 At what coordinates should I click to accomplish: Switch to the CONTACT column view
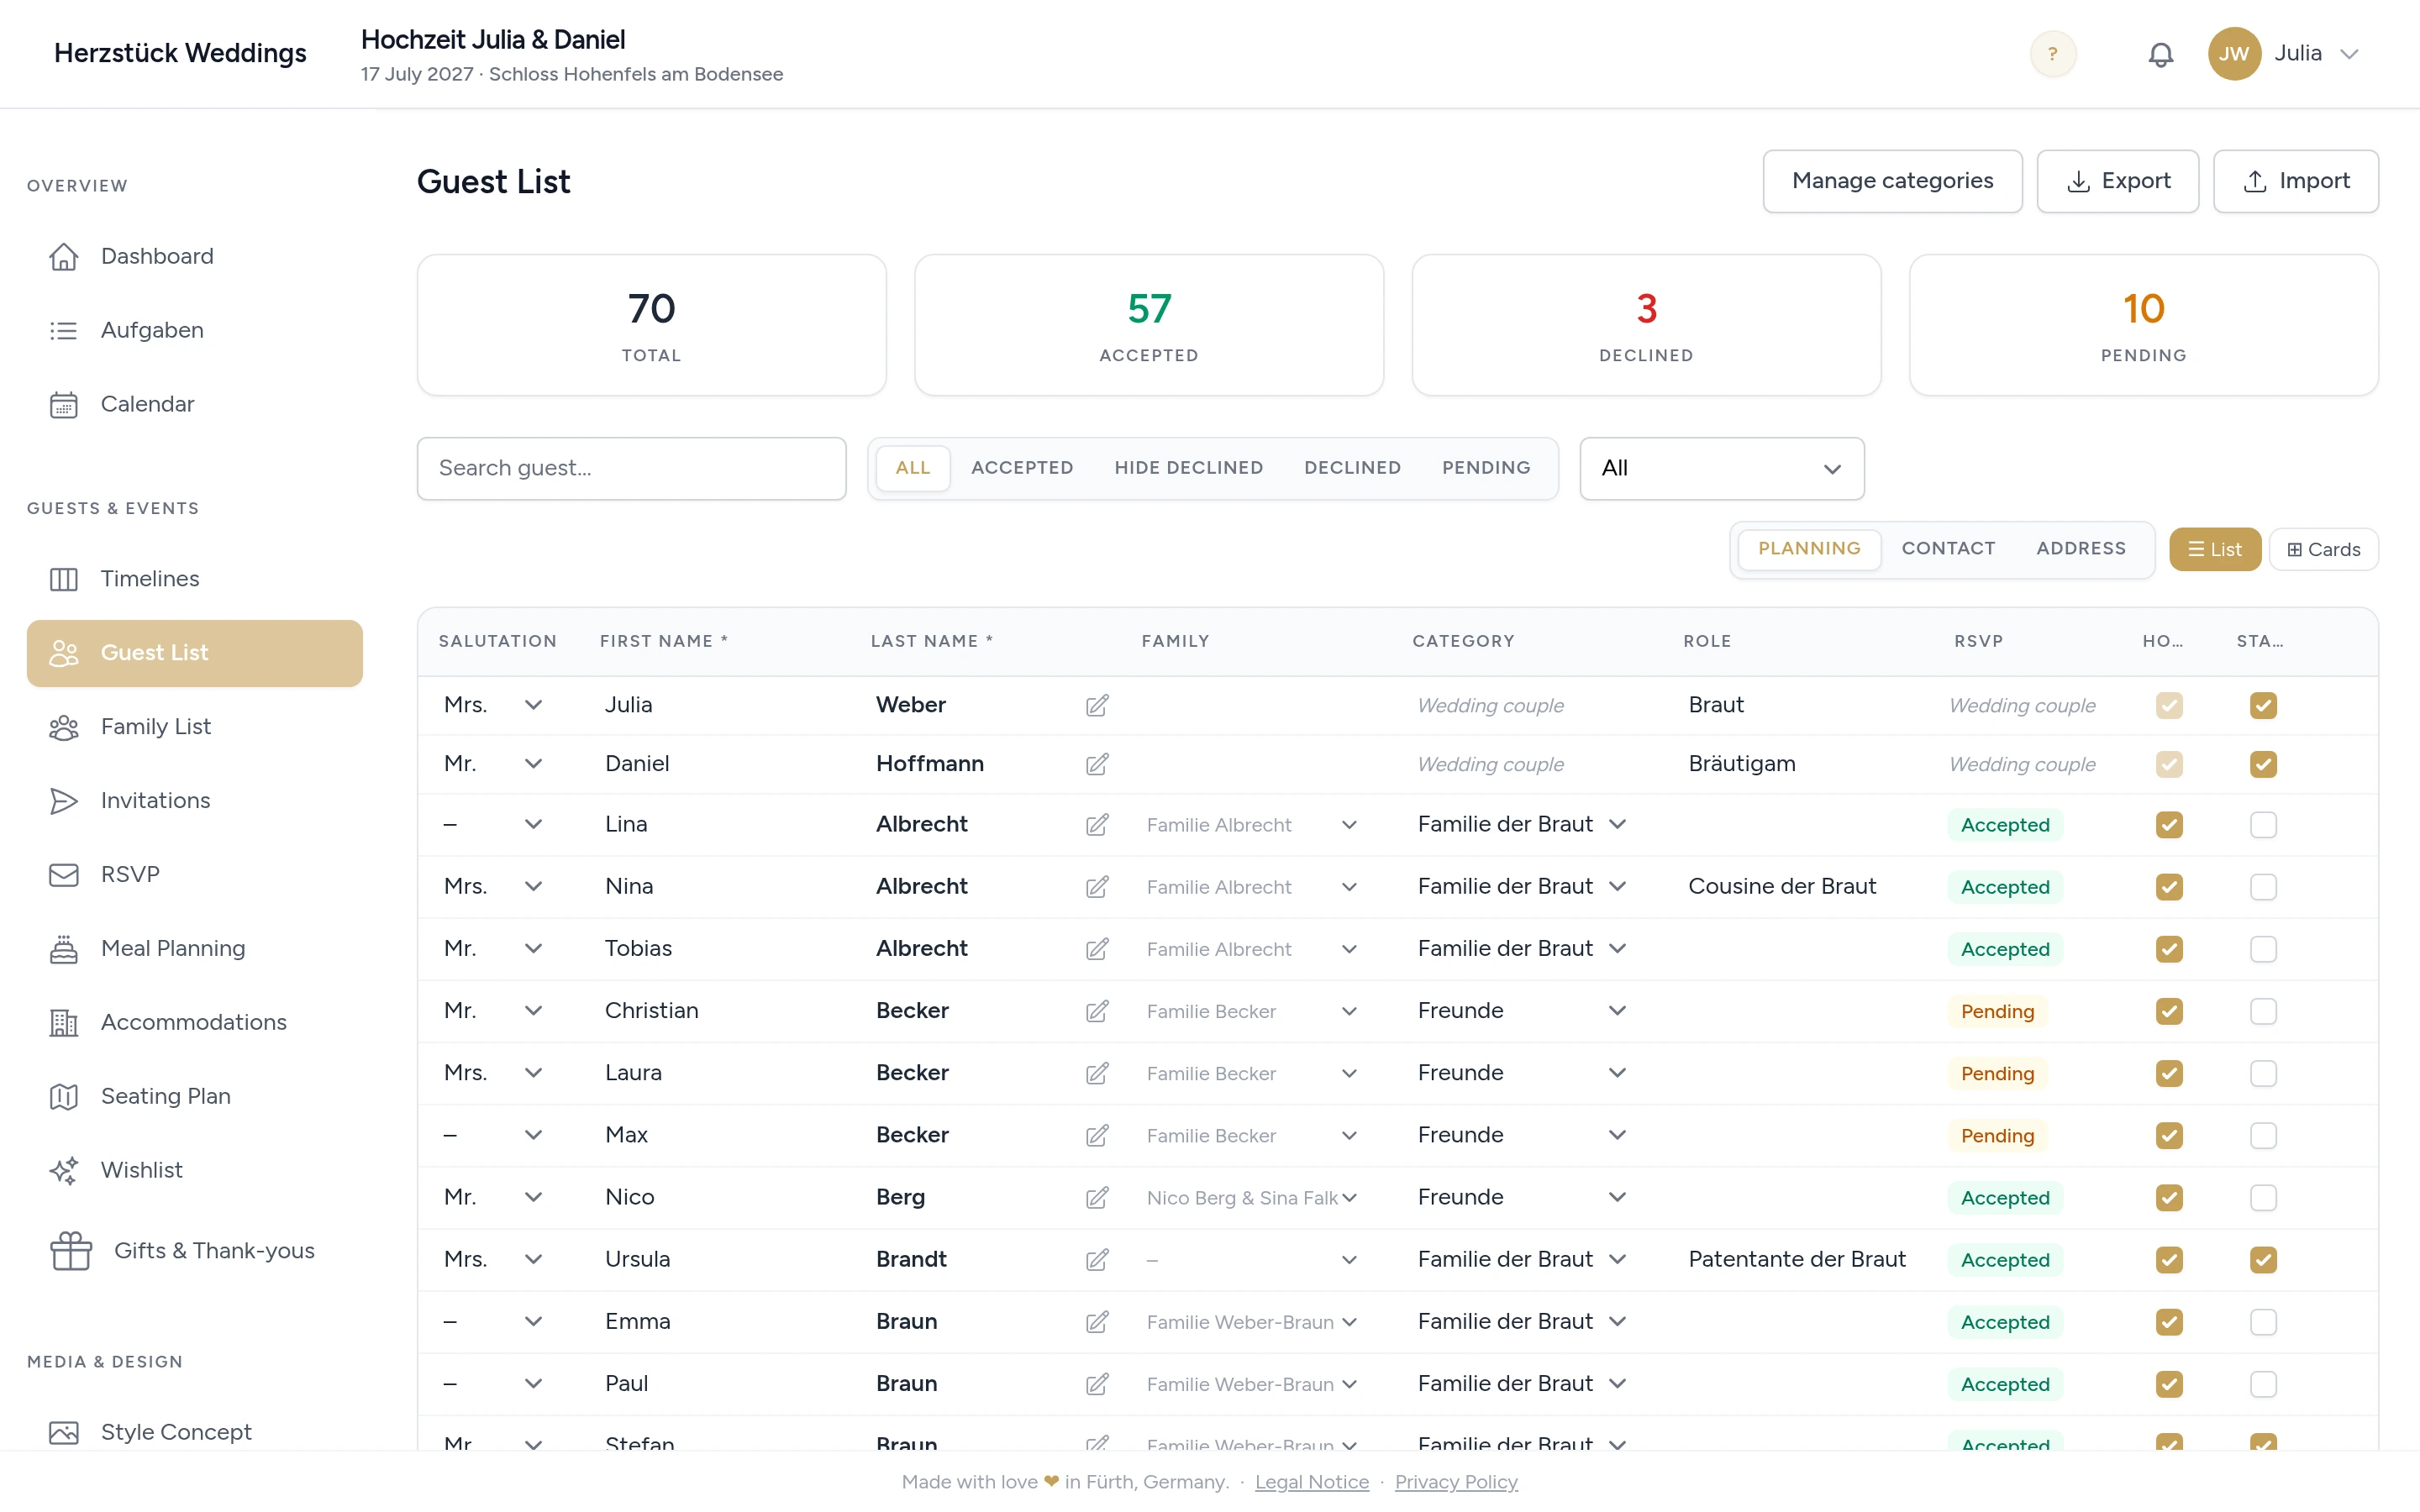click(1948, 549)
